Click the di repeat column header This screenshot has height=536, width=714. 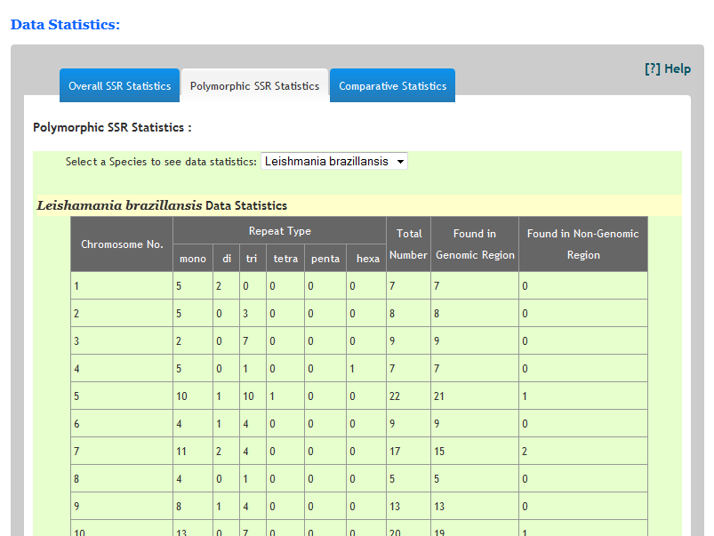(x=227, y=259)
